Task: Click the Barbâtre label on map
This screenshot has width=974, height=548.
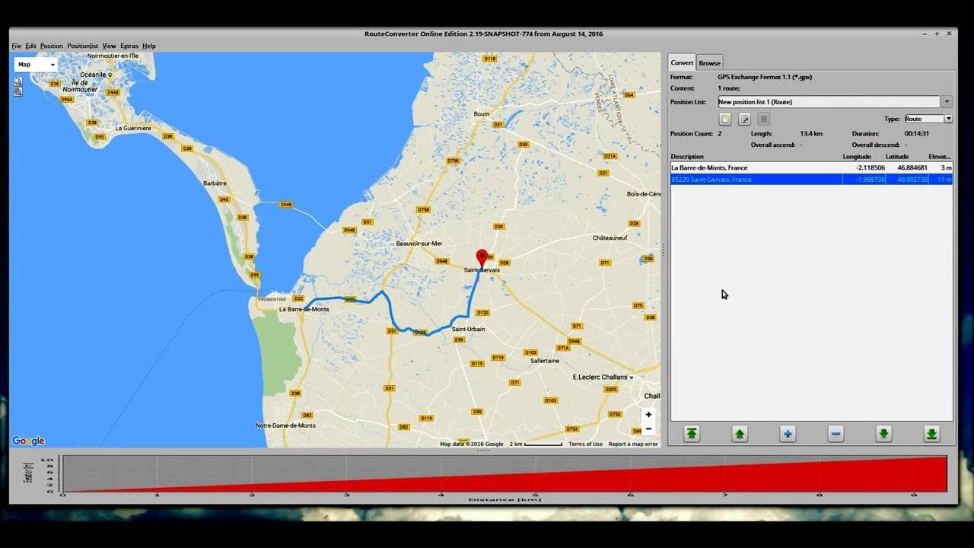Action: (215, 183)
